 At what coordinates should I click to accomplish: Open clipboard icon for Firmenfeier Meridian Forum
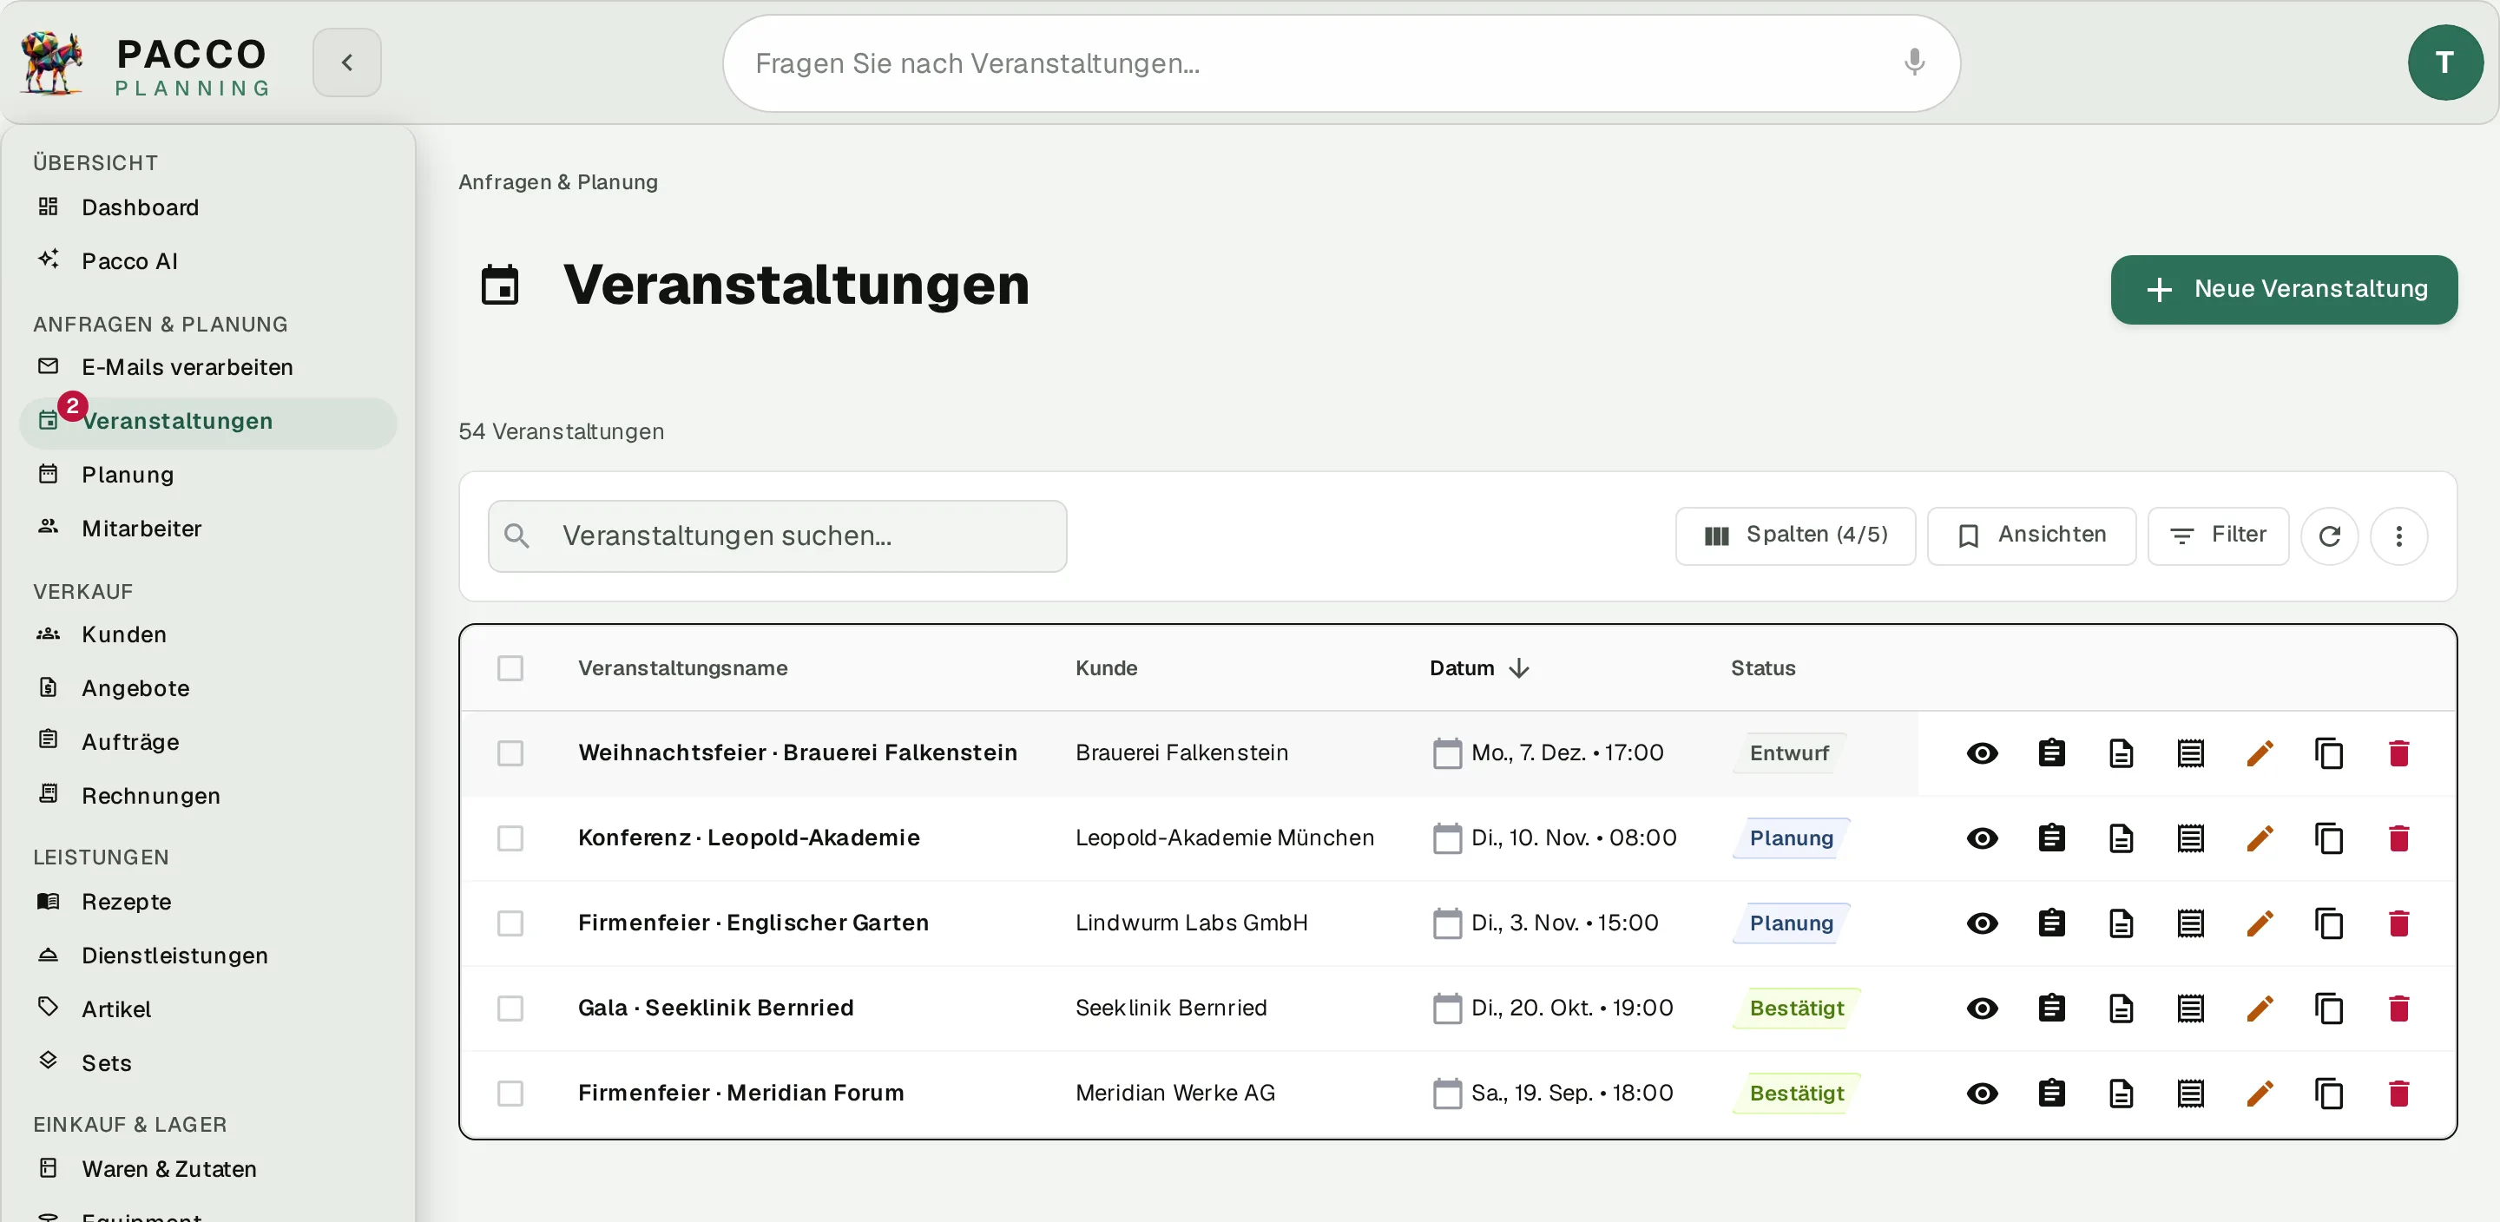coord(2050,1094)
